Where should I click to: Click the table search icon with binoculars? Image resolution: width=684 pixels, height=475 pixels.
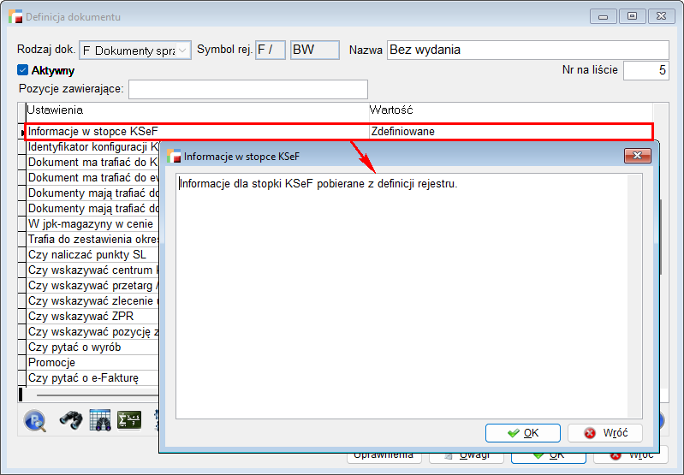(x=100, y=420)
